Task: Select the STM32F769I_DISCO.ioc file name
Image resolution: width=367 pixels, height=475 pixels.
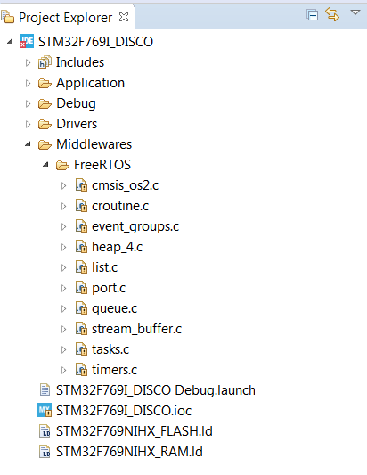Action: (x=124, y=411)
